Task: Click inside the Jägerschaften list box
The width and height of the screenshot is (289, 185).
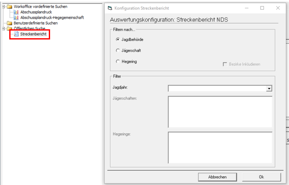Action: (x=220, y=112)
